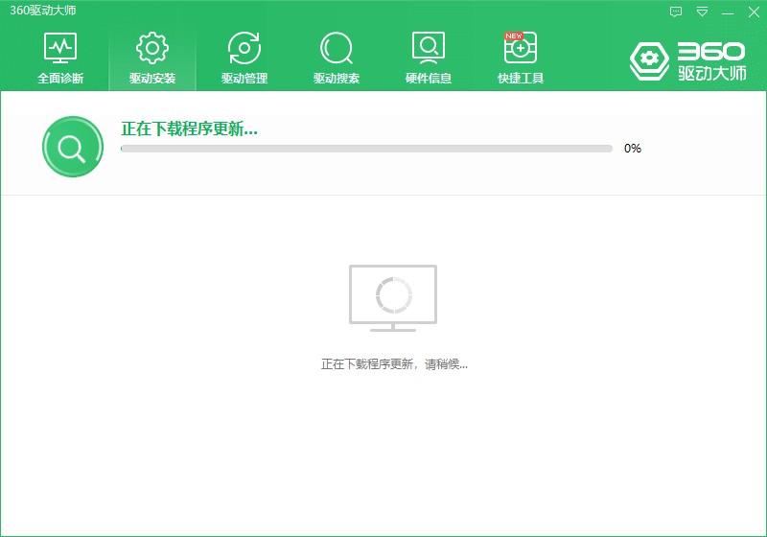Select the 驱动安装 gear icon
Screen dimensions: 767x537
pyautogui.click(x=152, y=47)
